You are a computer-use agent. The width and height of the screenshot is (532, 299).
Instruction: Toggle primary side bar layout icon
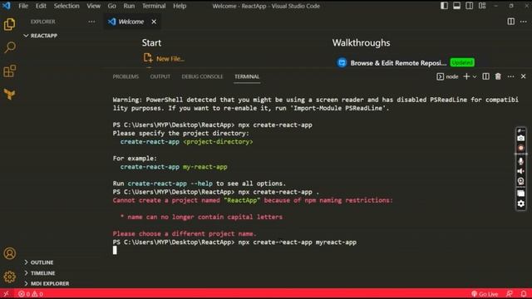444,6
